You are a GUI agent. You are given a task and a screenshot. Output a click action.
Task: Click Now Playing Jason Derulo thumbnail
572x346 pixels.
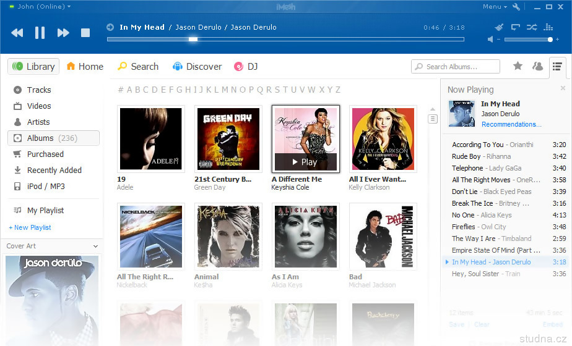coord(462,114)
